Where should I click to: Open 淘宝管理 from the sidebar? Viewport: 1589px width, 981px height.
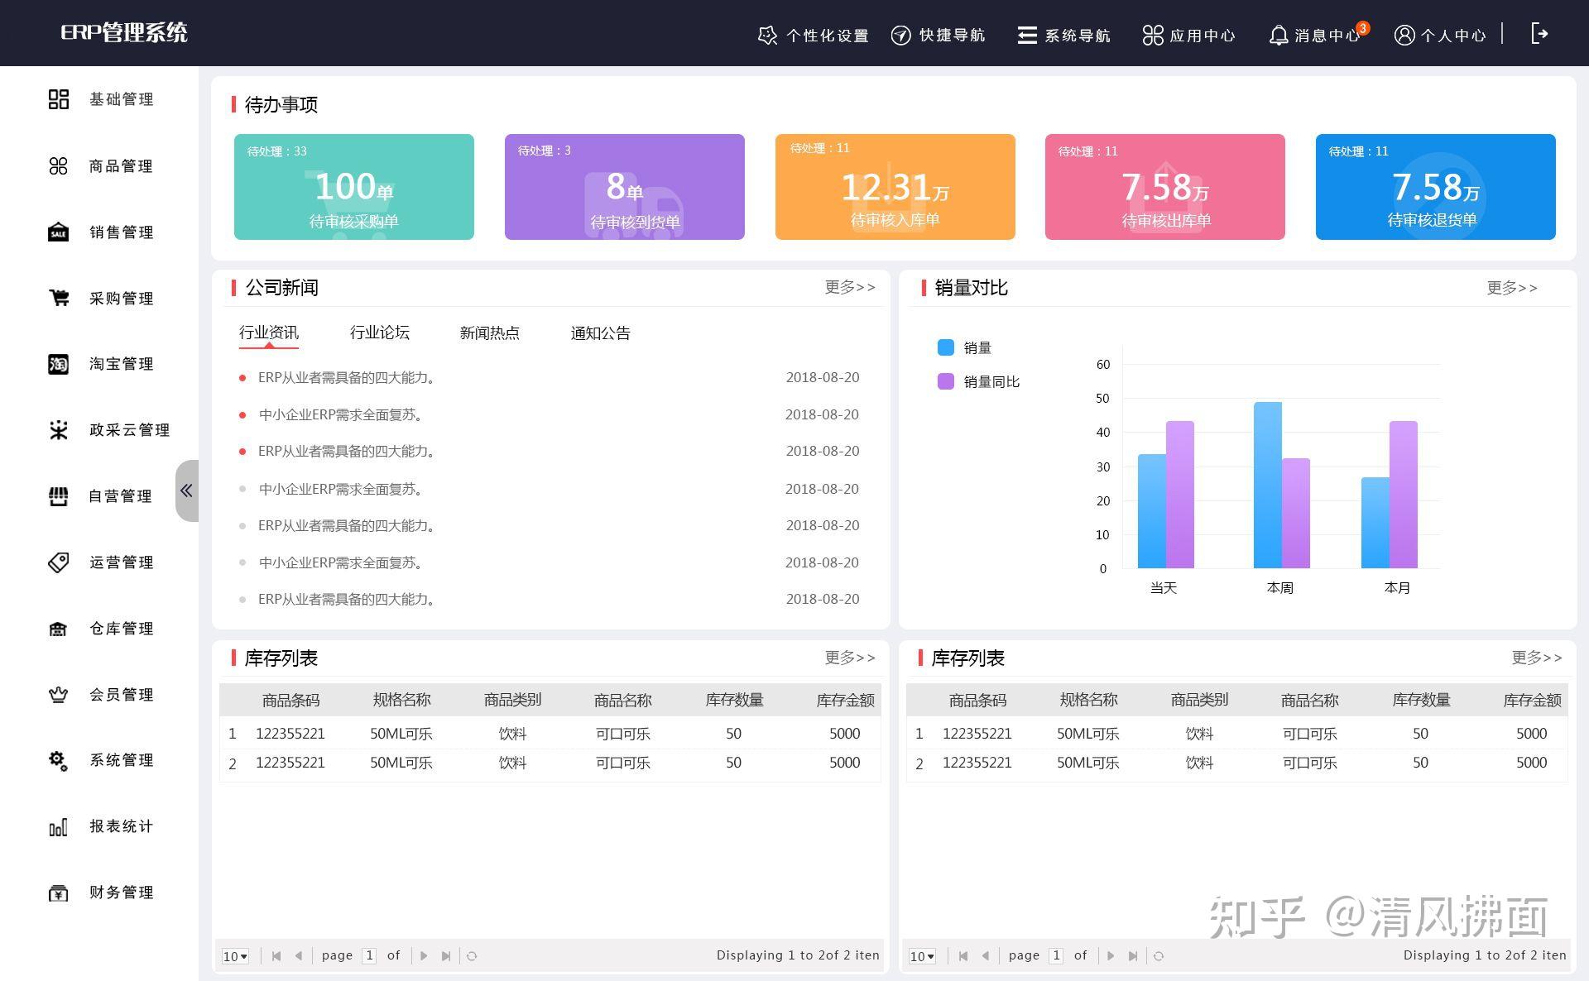pyautogui.click(x=58, y=364)
